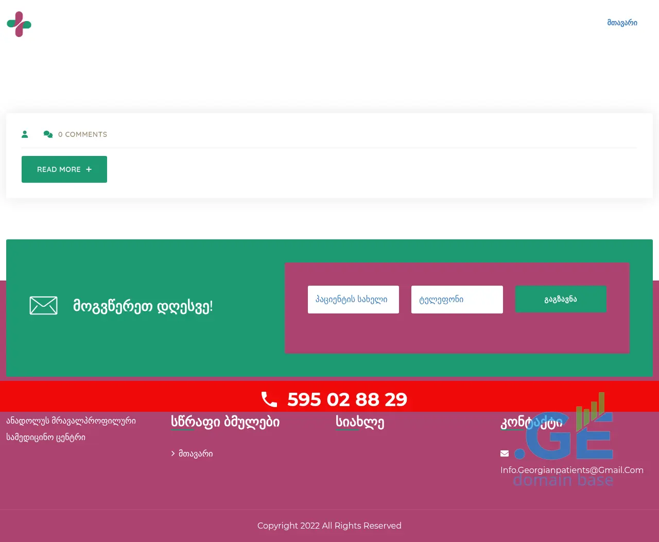Click the chevron beside the footer მთავარი
Screen dimensions: 659x542
click(173, 453)
